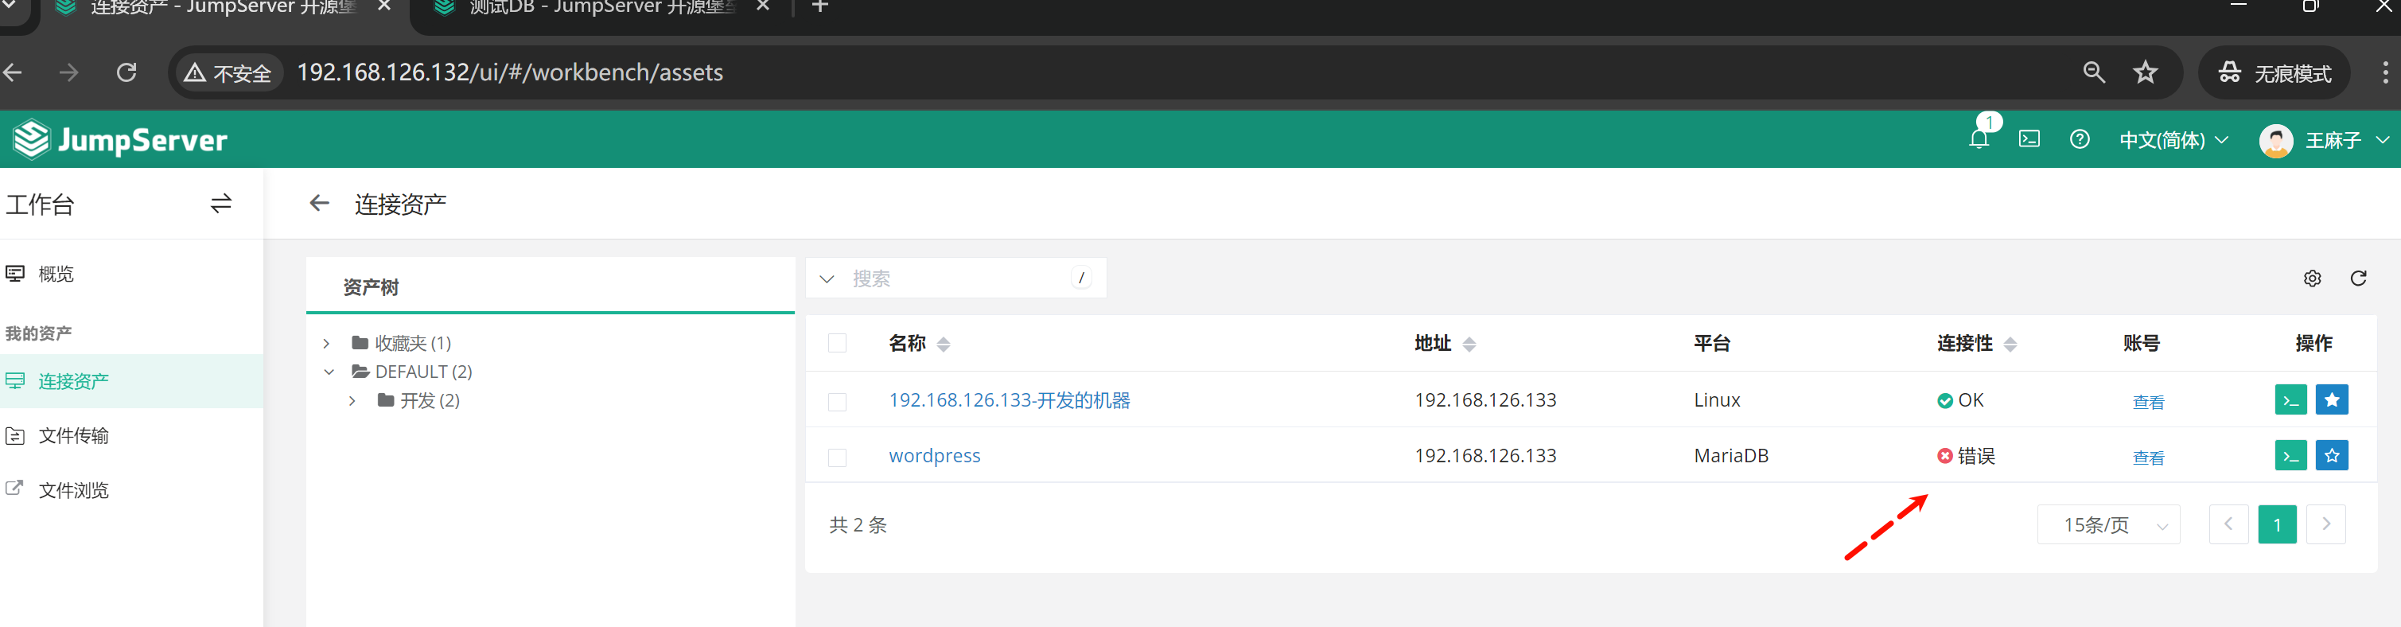Expand the 收藏夹 (1) tree node
Viewport: 2401px width, 627px height.
(x=326, y=344)
